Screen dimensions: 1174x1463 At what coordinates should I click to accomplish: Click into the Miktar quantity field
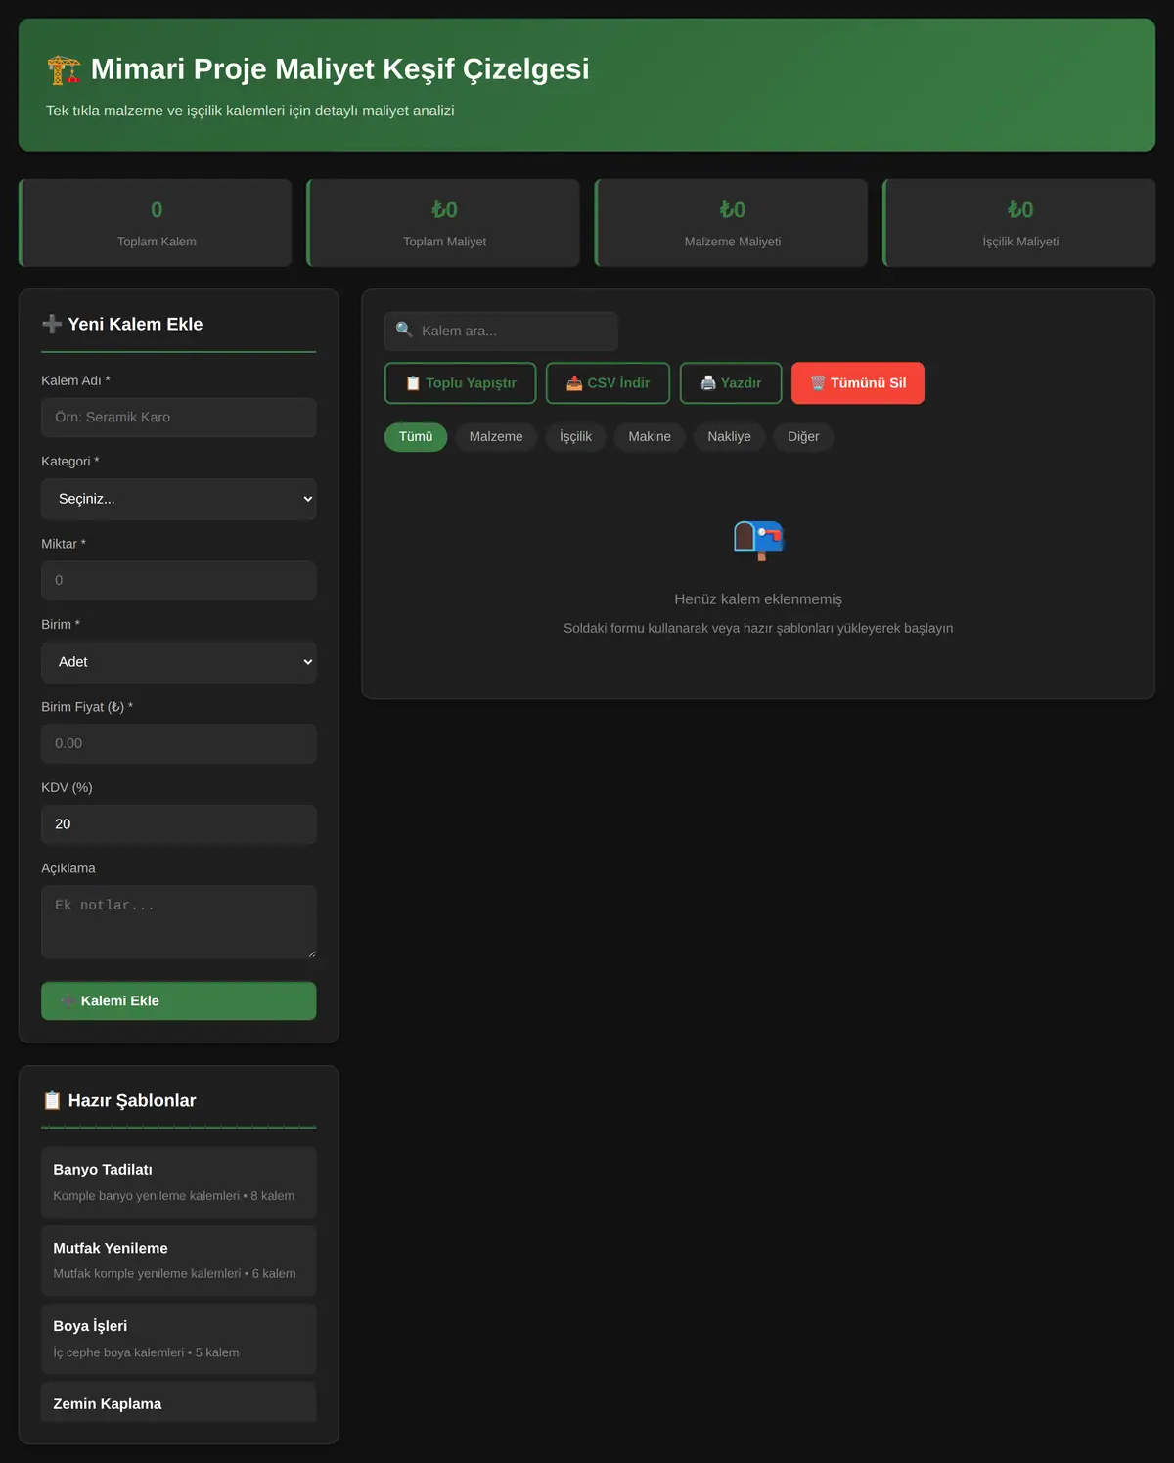click(179, 581)
